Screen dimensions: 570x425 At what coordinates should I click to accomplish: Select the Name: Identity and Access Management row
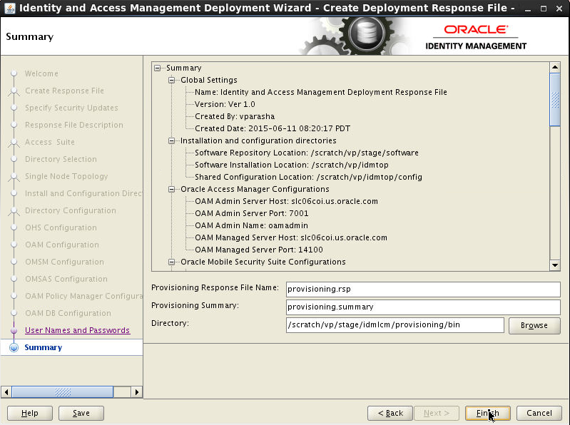click(320, 92)
